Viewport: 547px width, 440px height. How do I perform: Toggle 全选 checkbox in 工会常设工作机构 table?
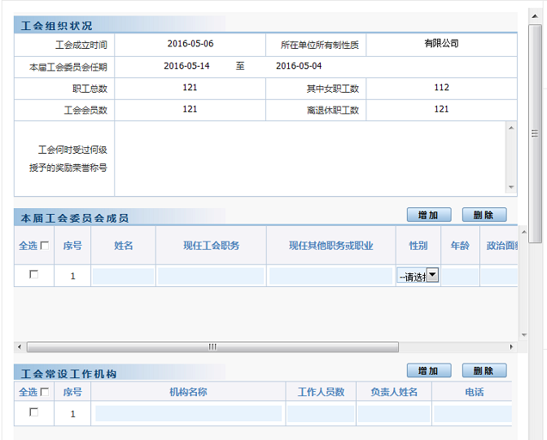[45, 392]
